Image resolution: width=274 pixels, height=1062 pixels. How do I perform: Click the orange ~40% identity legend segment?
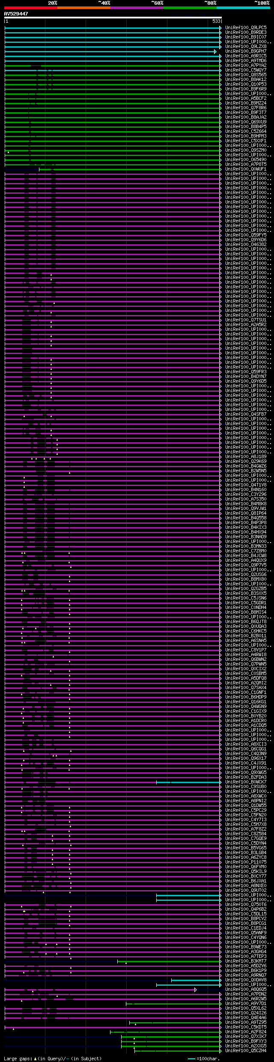coord(84,7)
